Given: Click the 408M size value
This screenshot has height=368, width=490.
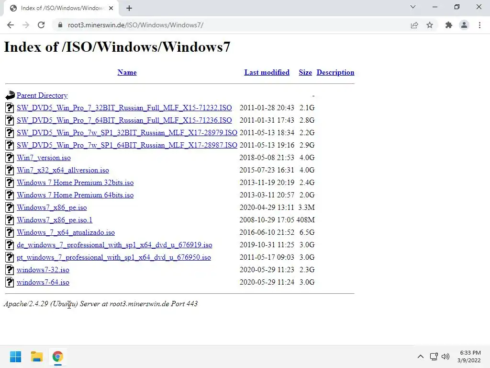Looking at the screenshot, I should pos(305,220).
